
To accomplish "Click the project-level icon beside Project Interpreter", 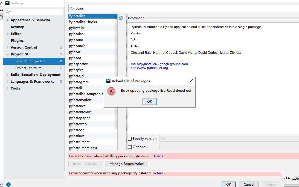I will [61, 61].
